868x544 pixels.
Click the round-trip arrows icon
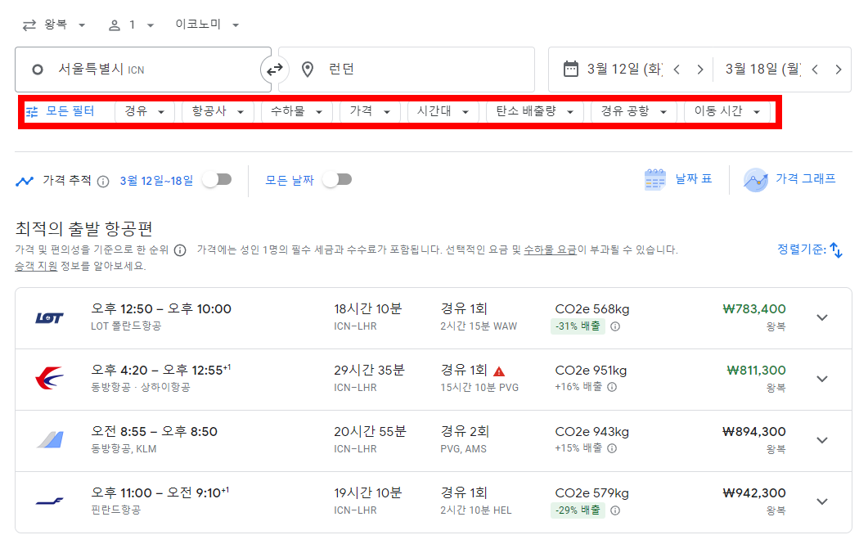pyautogui.click(x=27, y=24)
